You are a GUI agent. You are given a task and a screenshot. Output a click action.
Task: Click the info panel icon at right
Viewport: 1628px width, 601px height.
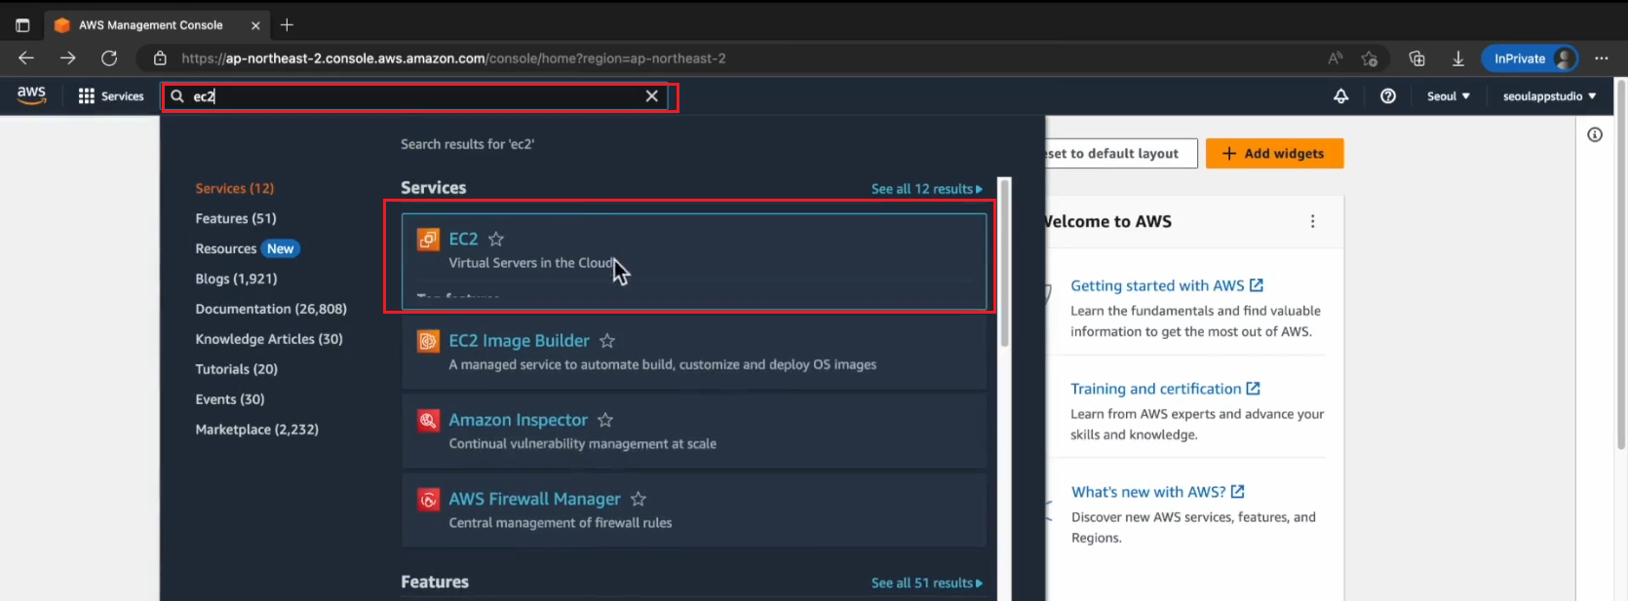pos(1595,134)
